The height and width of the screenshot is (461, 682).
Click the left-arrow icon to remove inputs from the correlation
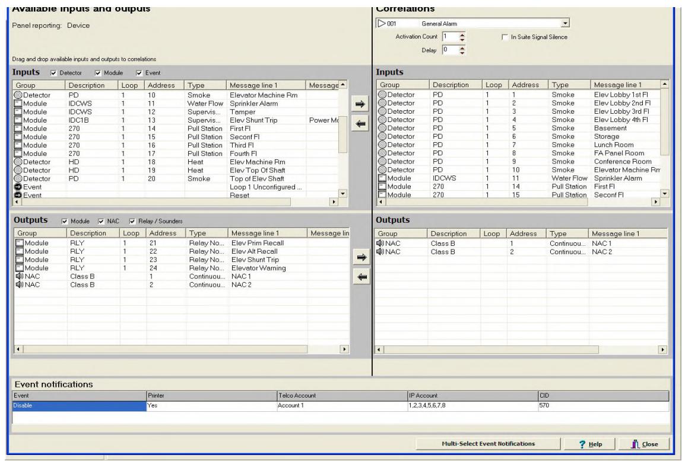click(360, 124)
